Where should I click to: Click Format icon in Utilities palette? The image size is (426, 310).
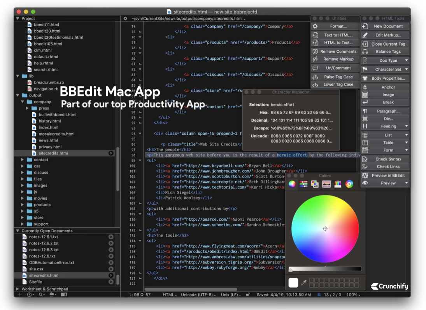click(315, 26)
